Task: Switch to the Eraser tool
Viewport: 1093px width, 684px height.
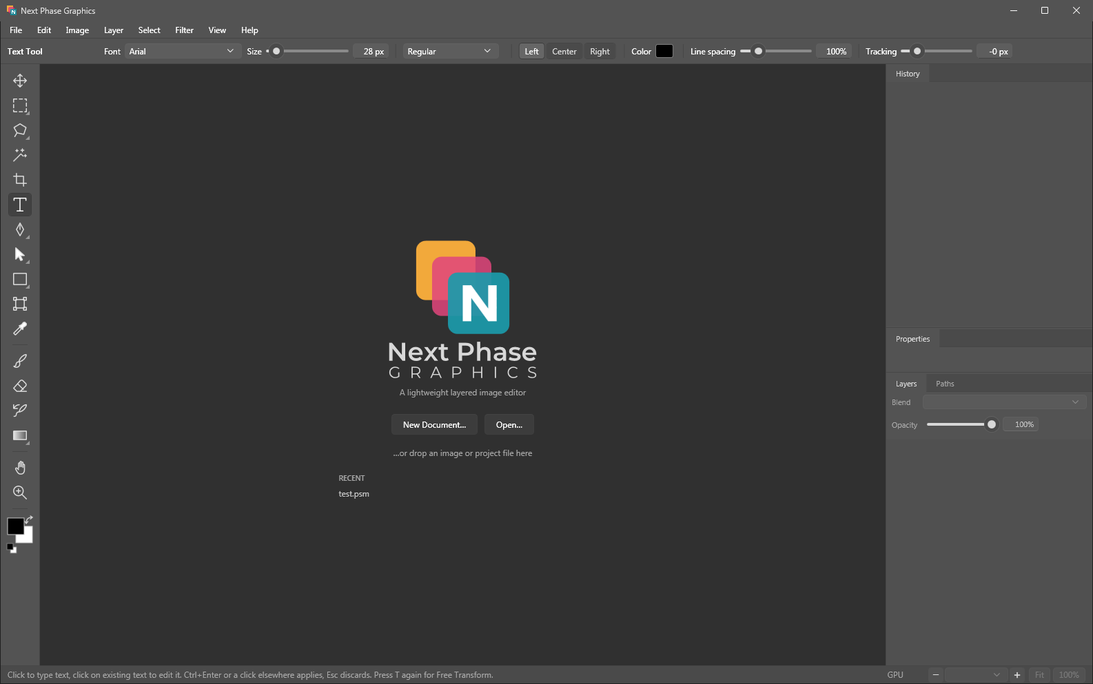Action: [x=20, y=386]
